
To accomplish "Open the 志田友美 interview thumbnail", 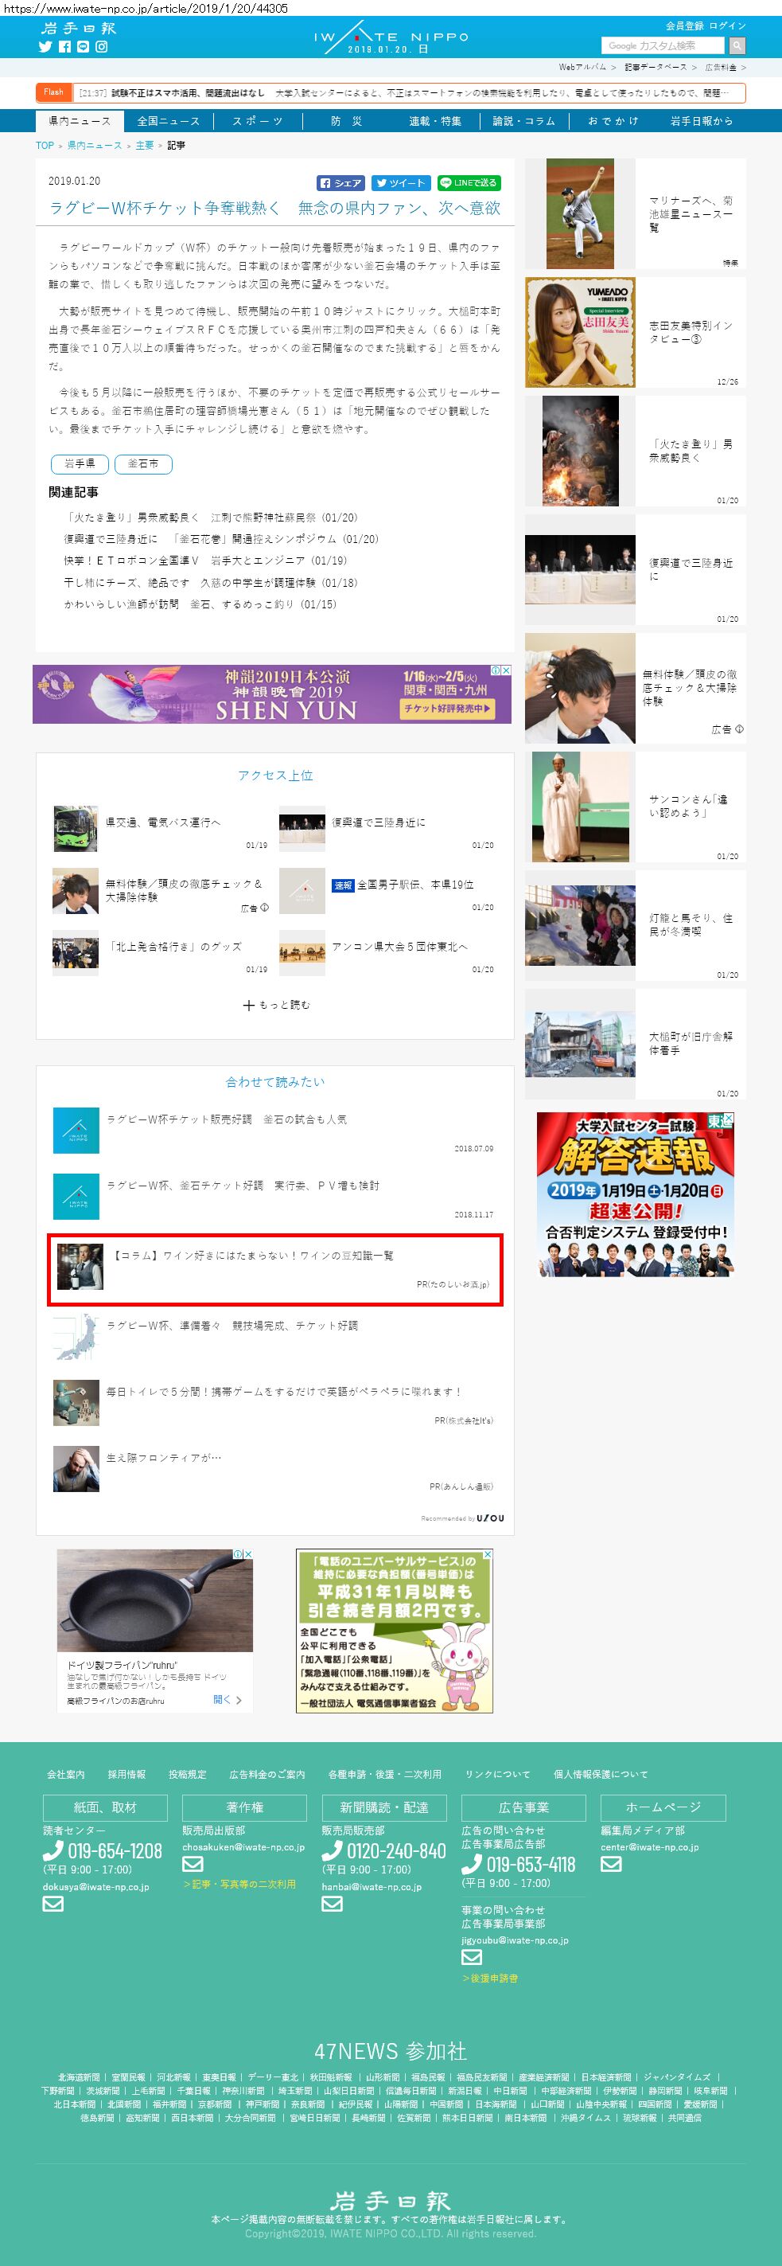I will 580,333.
